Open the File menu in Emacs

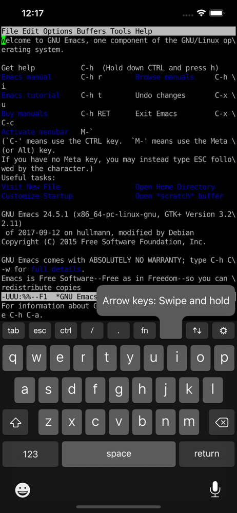(x=10, y=31)
